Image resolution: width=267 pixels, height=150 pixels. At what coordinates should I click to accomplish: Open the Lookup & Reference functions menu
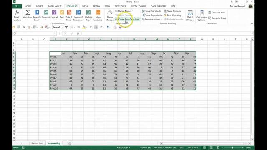point(78,15)
